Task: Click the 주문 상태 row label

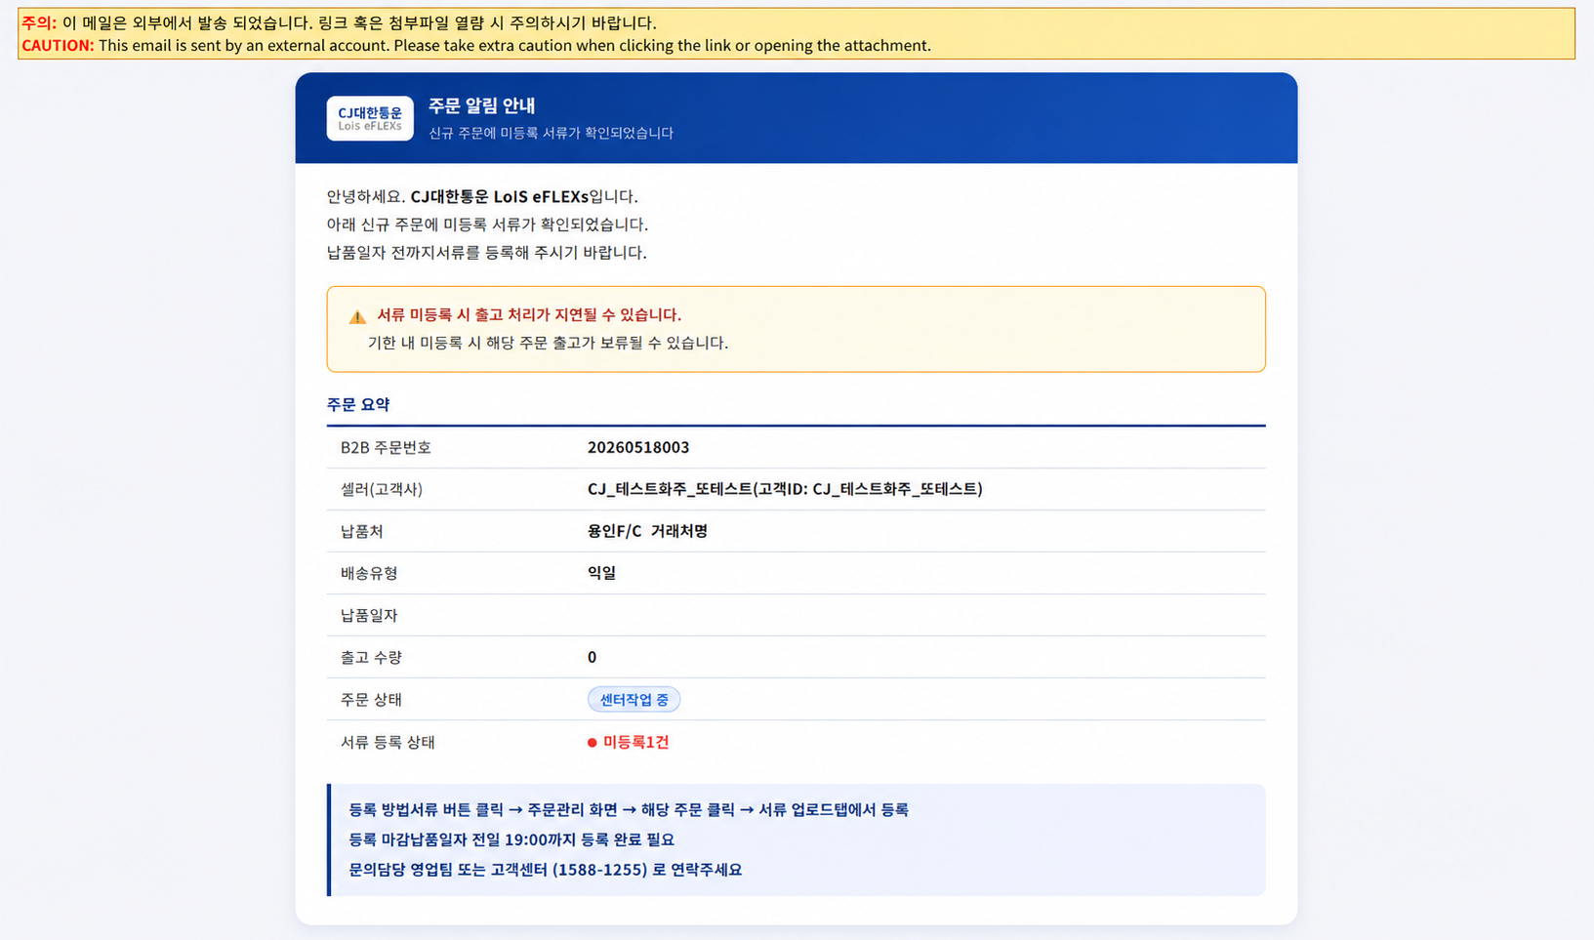Action: [x=371, y=700]
